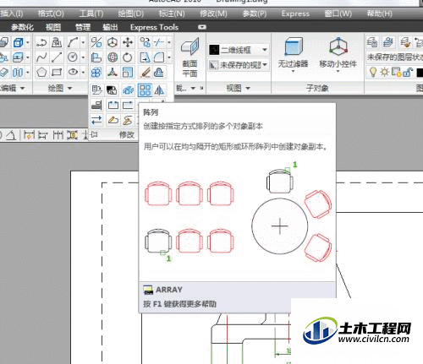Open the 未保存的图层状态 layer state dropdown
This screenshot has height=364, width=423.
click(395, 57)
